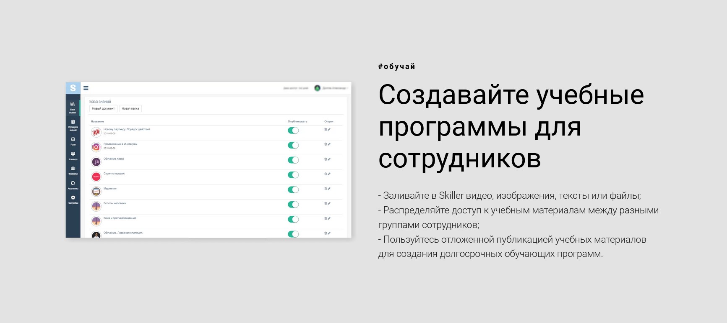Image resolution: width=727 pixels, height=323 pixels.
Task: Edit Скрипты продаж with pencil icon
Action: pos(329,174)
